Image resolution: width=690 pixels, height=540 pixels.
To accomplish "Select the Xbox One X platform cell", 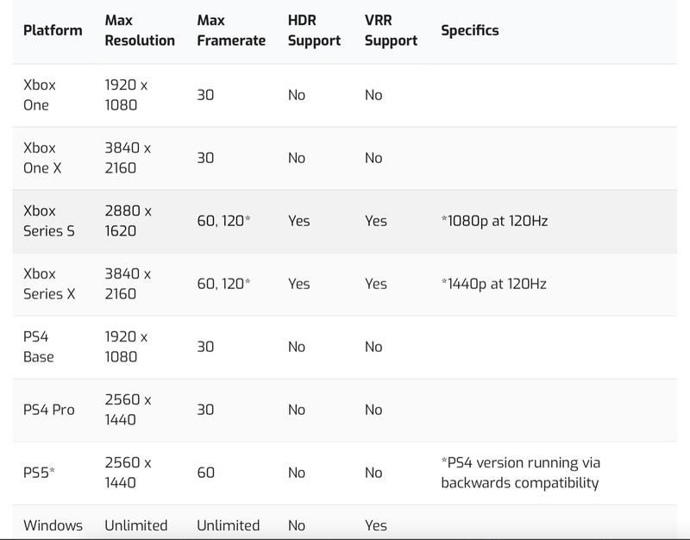I will [x=42, y=158].
